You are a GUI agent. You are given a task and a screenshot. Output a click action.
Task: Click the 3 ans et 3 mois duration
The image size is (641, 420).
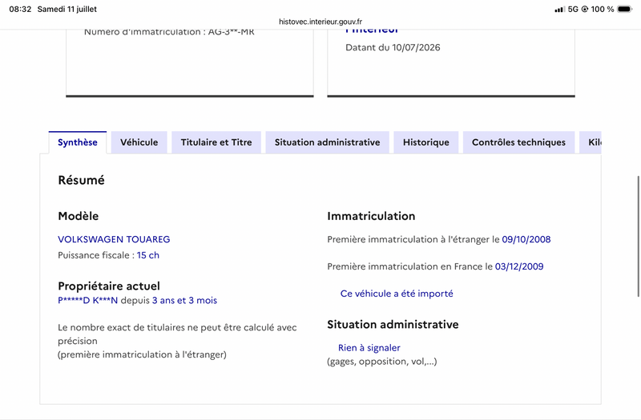[x=185, y=301]
